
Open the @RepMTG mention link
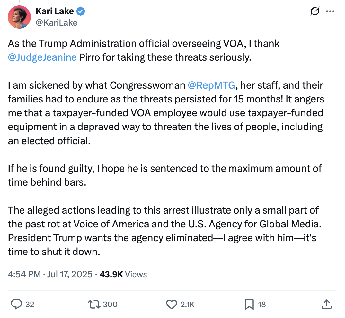(211, 85)
